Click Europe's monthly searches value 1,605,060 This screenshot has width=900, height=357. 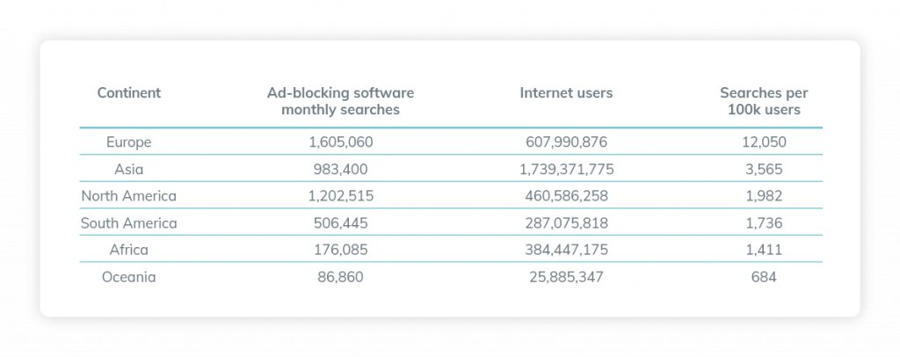click(340, 142)
